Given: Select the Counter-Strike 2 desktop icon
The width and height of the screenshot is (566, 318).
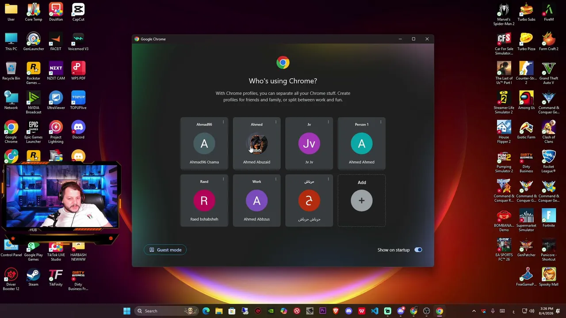Looking at the screenshot, I should pyautogui.click(x=526, y=74).
